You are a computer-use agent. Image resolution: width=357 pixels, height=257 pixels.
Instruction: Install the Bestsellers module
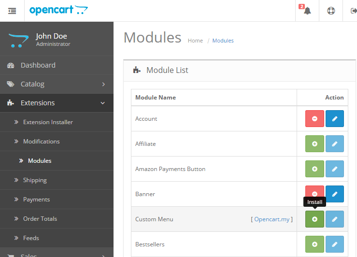314,244
